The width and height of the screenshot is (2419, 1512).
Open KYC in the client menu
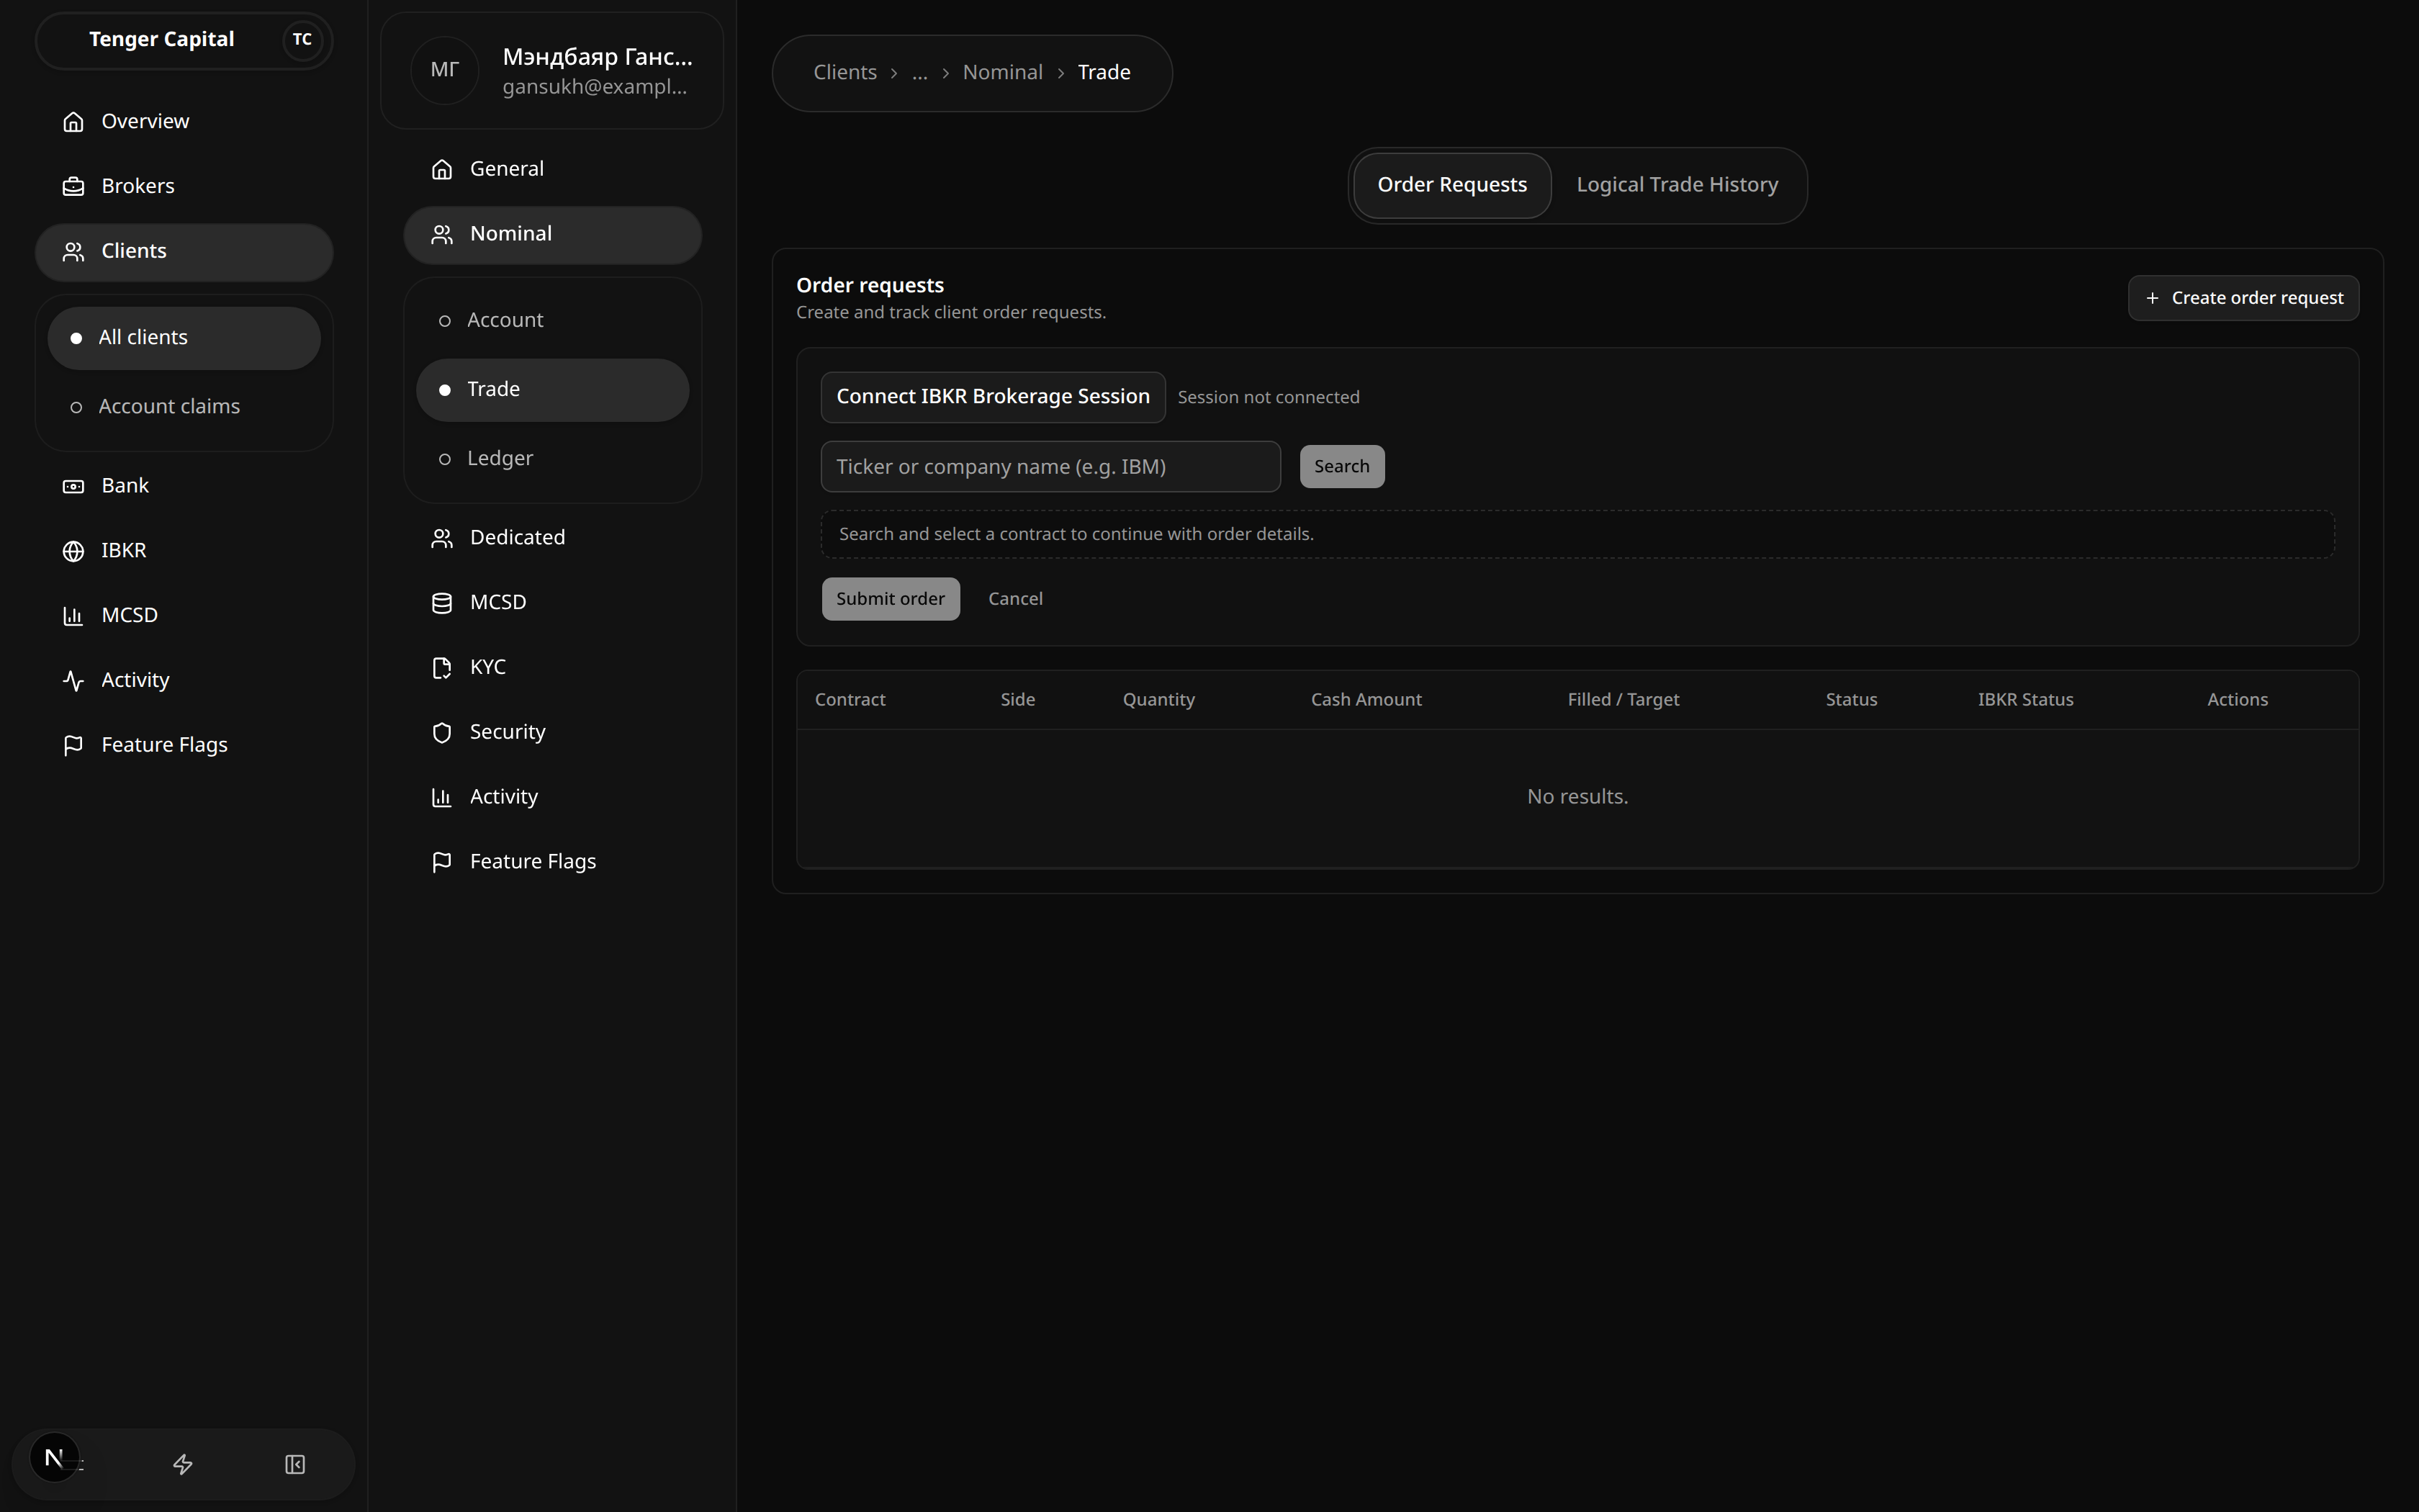click(x=553, y=668)
